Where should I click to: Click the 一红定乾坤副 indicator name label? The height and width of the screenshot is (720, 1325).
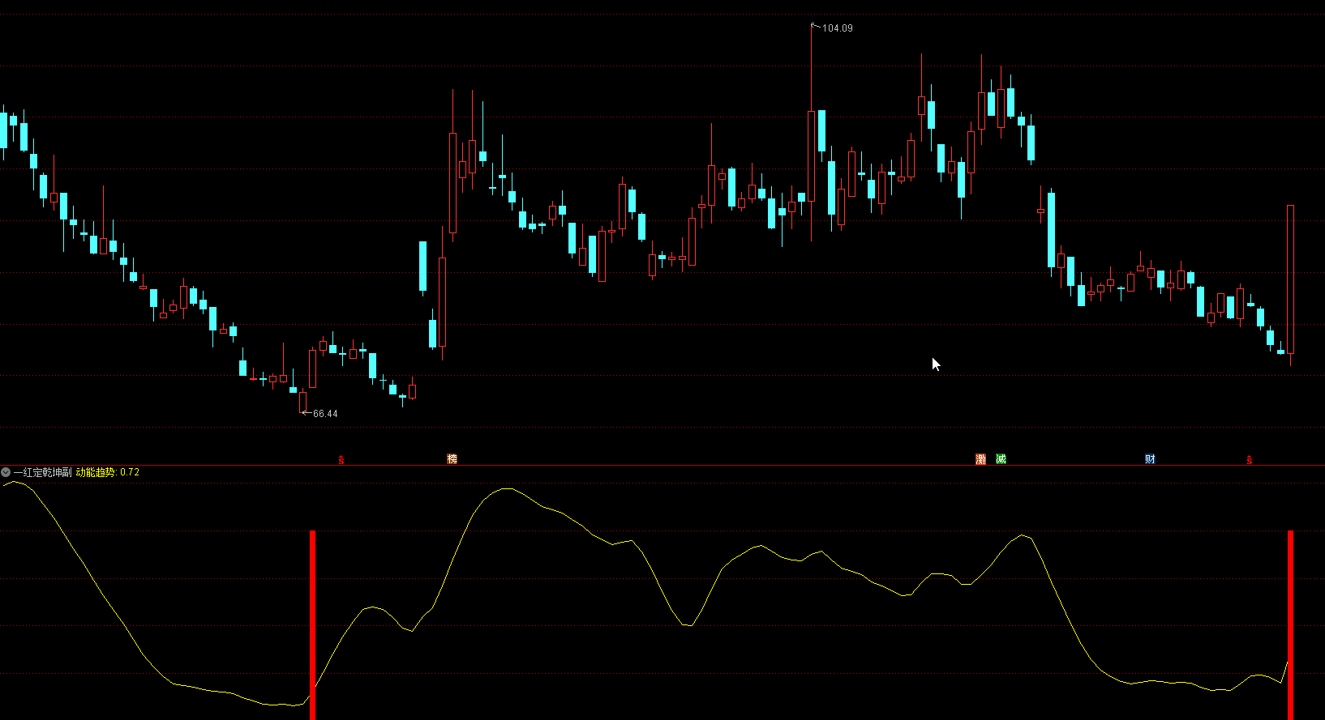pyautogui.click(x=42, y=472)
